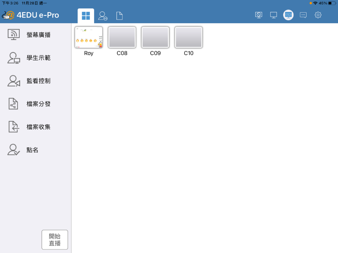Screen dimensions: 338x253
Task: Open the grid thumbnail view tab
Action: [86, 16]
